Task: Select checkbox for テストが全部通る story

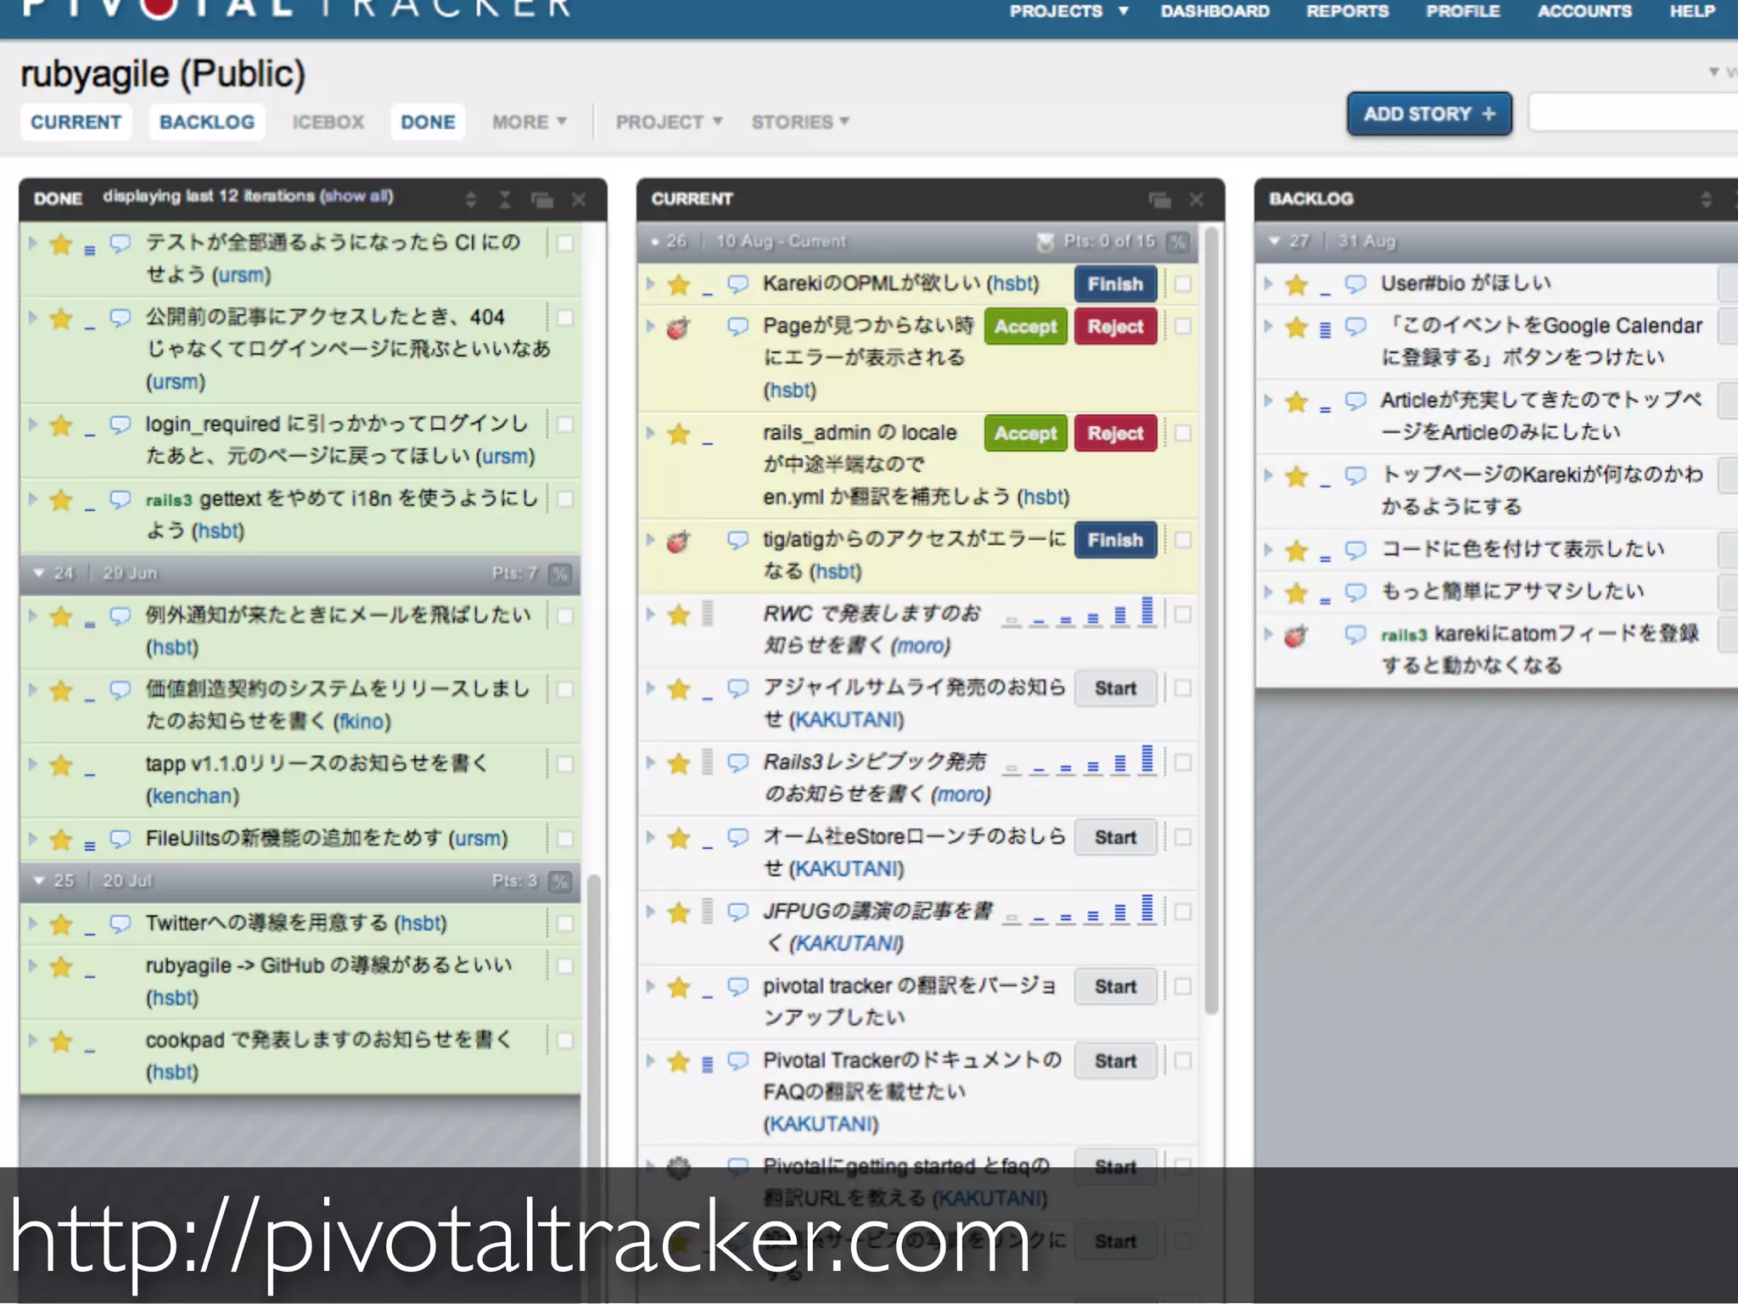Action: (565, 244)
